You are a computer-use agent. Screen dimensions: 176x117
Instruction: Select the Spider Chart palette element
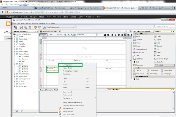pos(139,52)
